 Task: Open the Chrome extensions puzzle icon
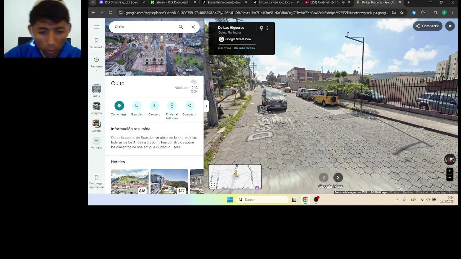tap(423, 13)
